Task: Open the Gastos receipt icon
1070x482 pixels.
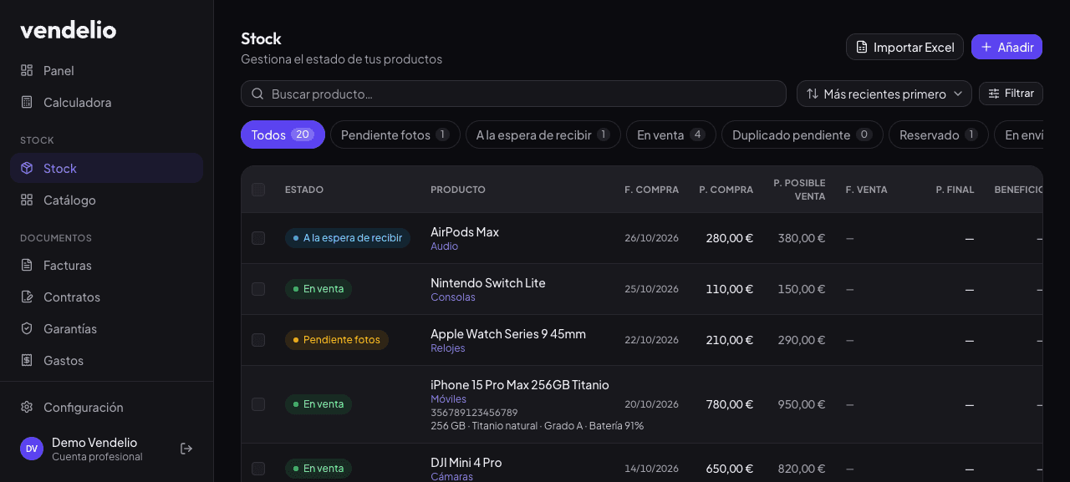Action: point(27,360)
